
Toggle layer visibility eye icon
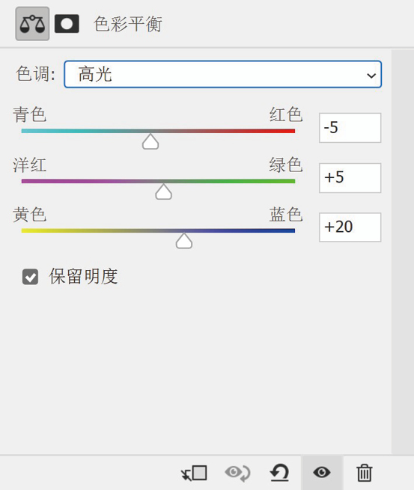click(x=322, y=472)
